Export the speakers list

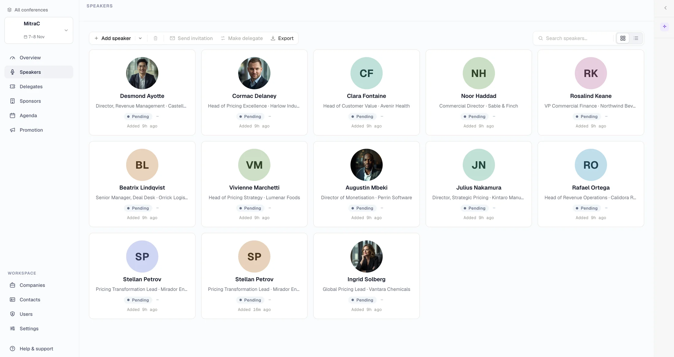(x=282, y=38)
